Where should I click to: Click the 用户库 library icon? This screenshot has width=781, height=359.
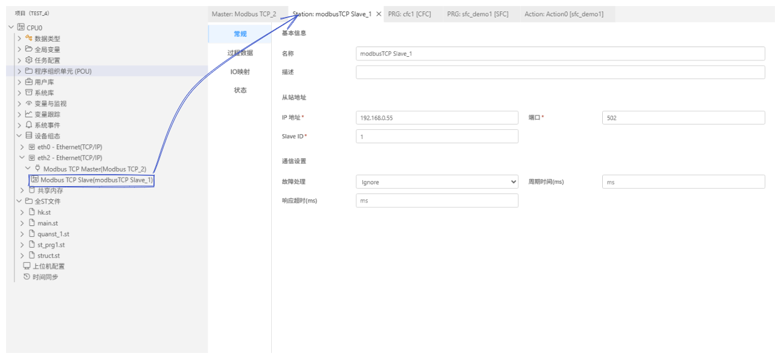pyautogui.click(x=28, y=82)
